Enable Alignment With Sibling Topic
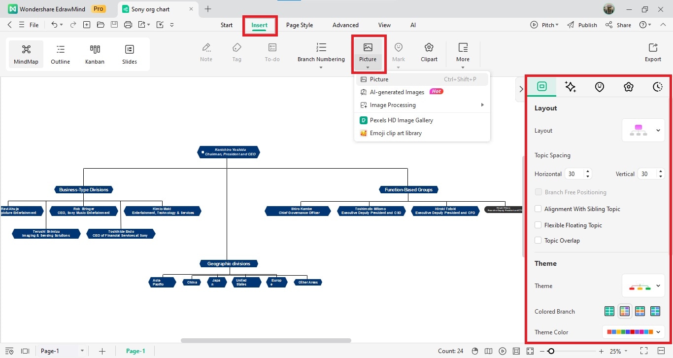This screenshot has height=358, width=673. point(538,209)
